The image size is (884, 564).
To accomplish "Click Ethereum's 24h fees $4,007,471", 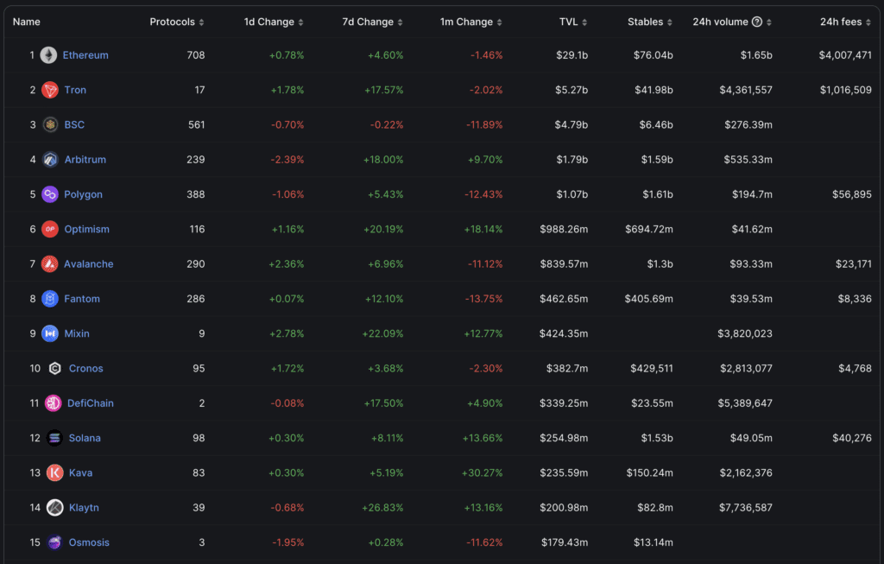I will [845, 55].
